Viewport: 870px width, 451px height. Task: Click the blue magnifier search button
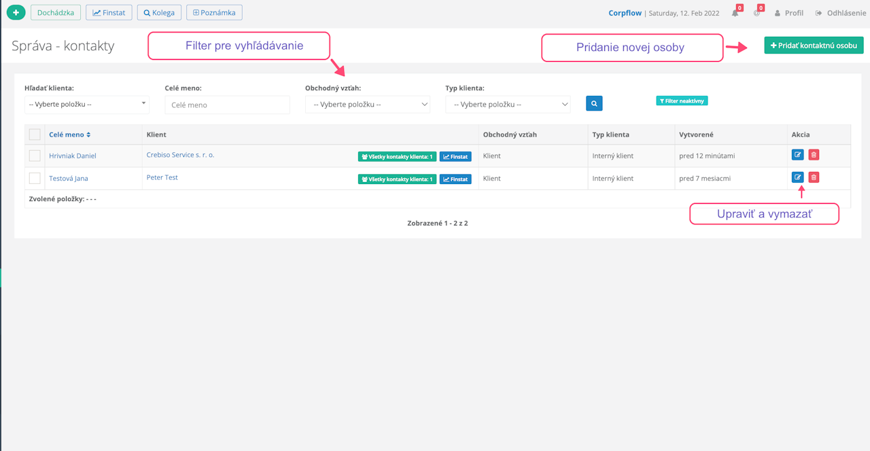pos(594,104)
